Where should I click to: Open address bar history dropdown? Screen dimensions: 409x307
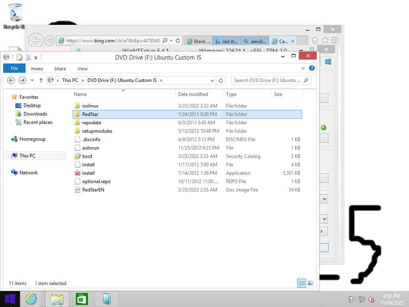pos(212,81)
